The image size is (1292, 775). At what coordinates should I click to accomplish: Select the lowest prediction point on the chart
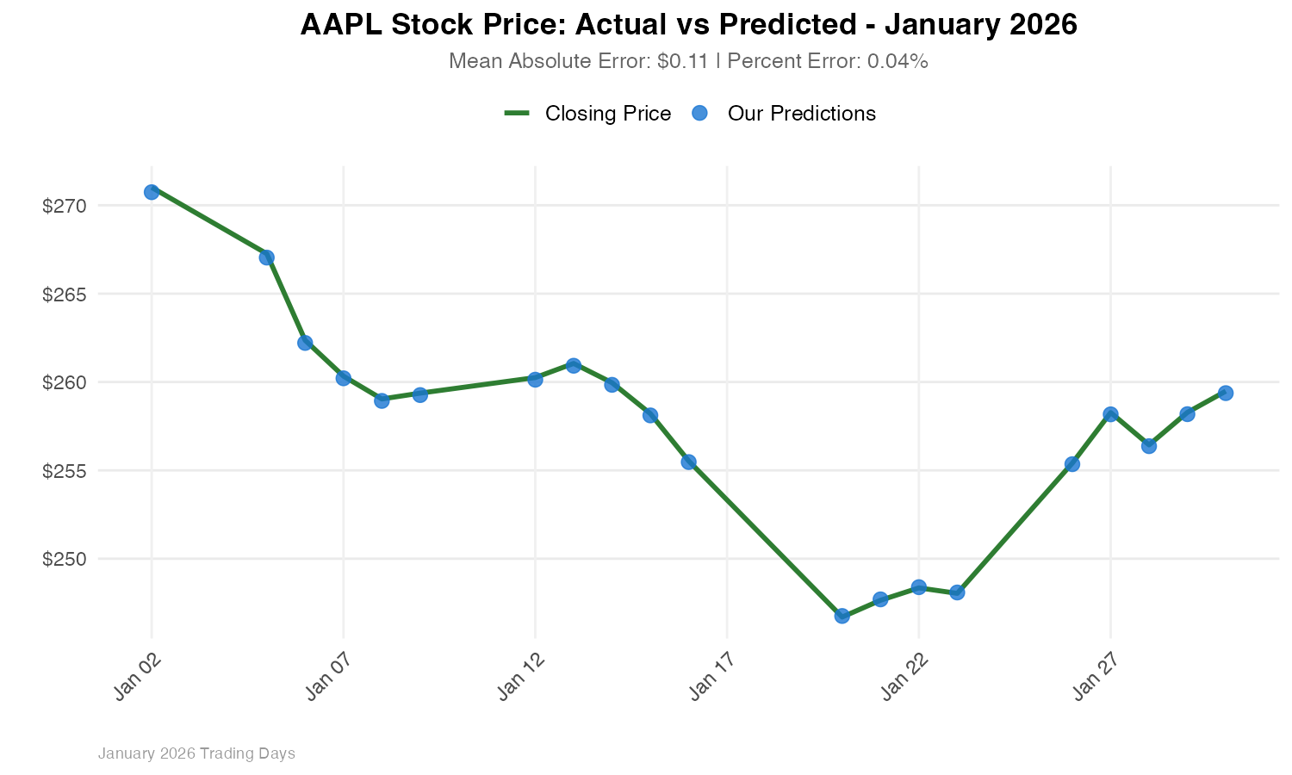pos(842,616)
